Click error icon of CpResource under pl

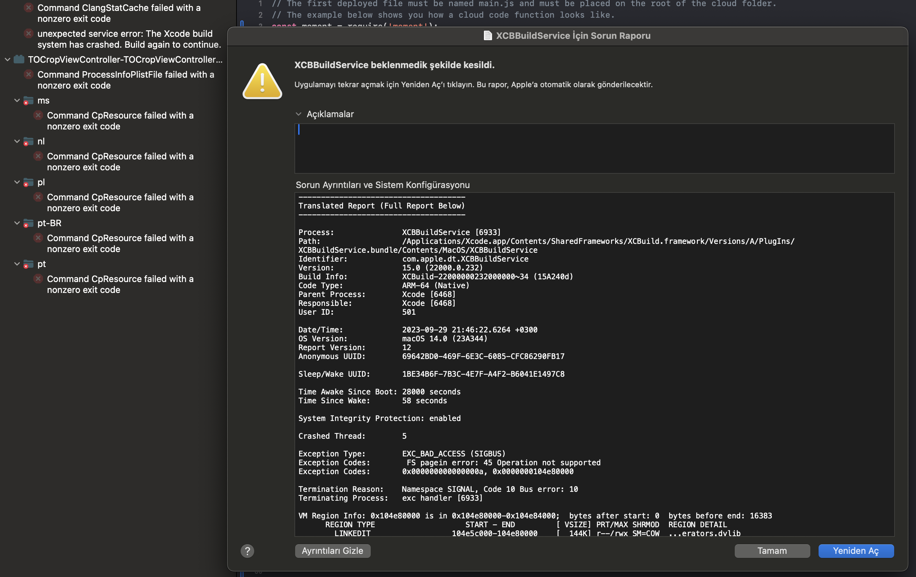coord(38,197)
